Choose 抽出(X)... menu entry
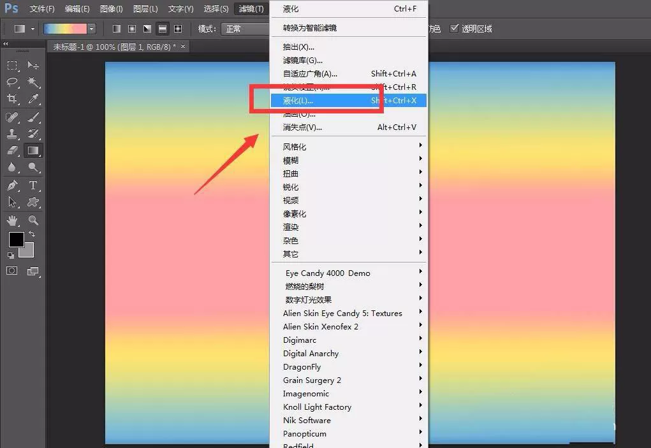This screenshot has height=448, width=651. [349, 47]
